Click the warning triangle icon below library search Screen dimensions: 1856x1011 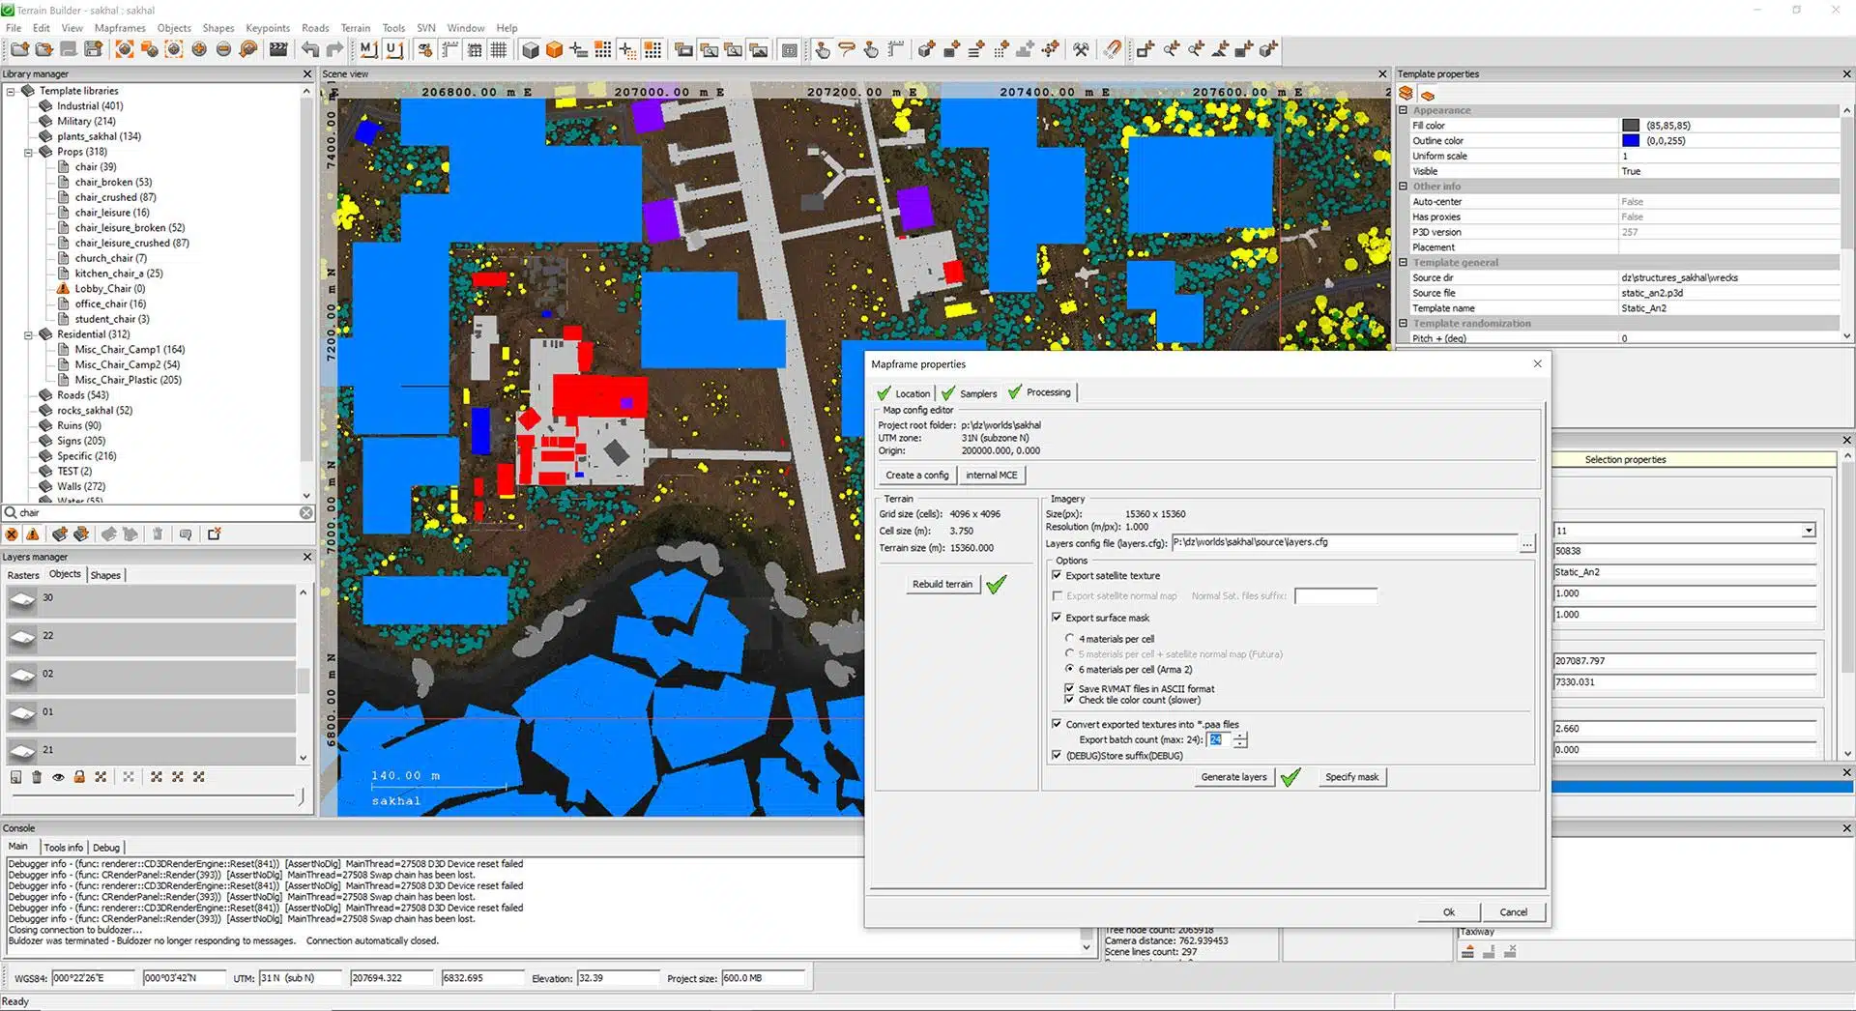[33, 534]
